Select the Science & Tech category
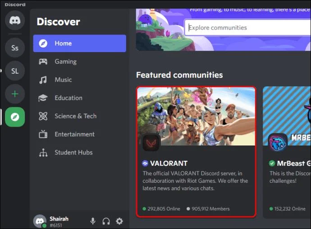Image resolution: width=311 pixels, height=229 pixels. click(79, 116)
